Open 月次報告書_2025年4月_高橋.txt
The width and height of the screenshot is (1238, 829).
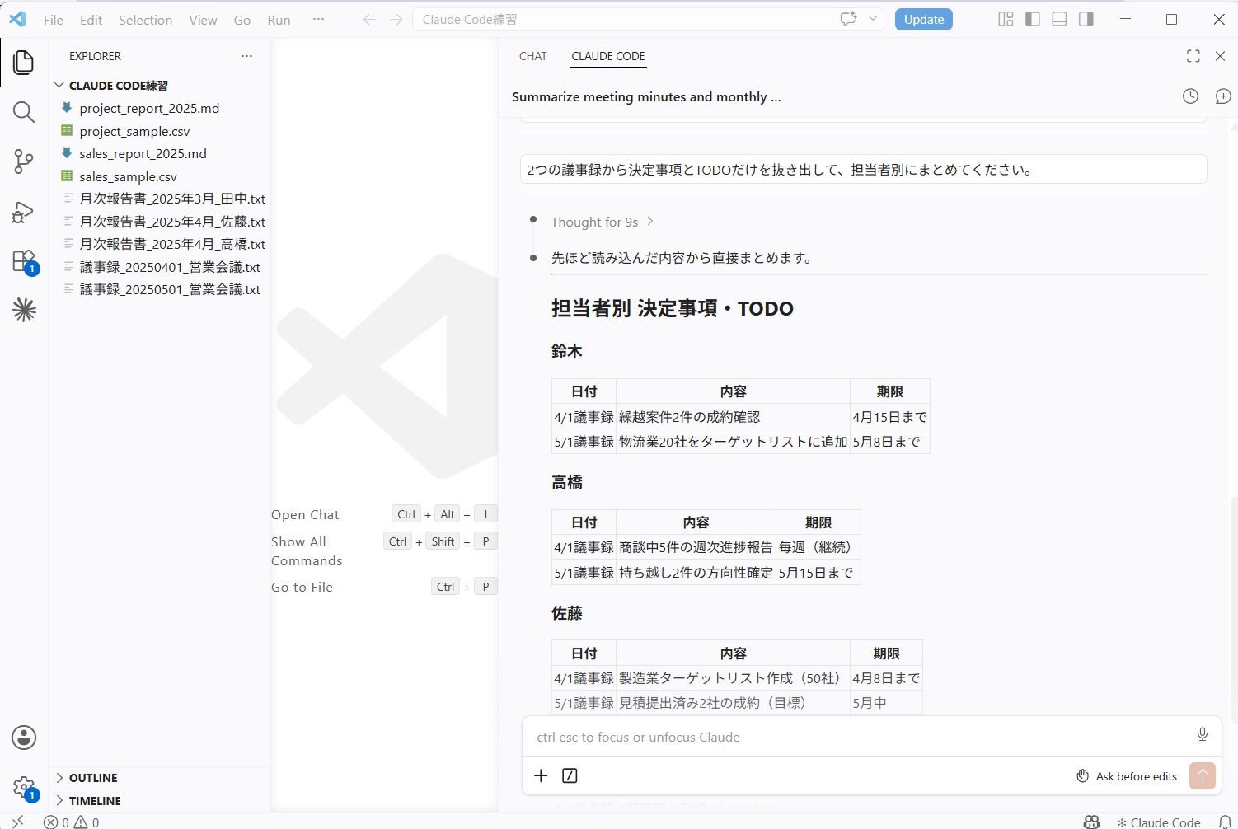(x=171, y=244)
